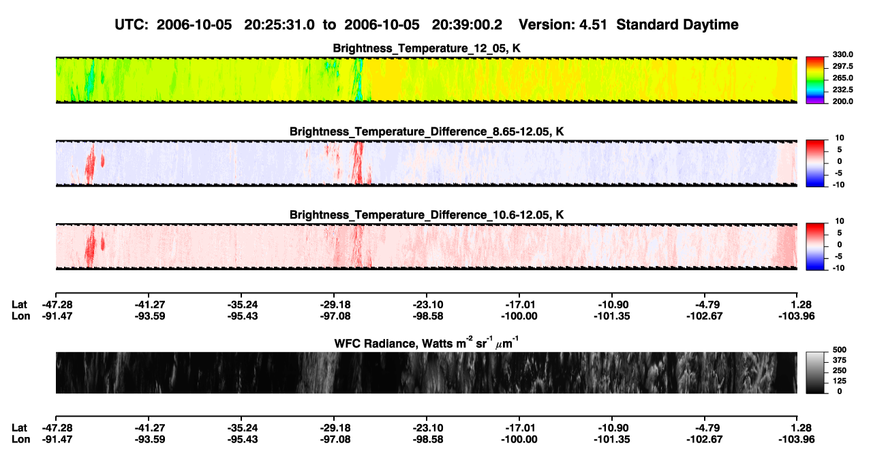Screen dimensions: 886x454
Task: Click the '297.5' color scale label
Action: [842, 67]
